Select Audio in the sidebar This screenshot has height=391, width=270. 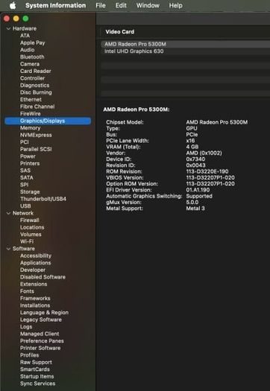(x=28, y=50)
